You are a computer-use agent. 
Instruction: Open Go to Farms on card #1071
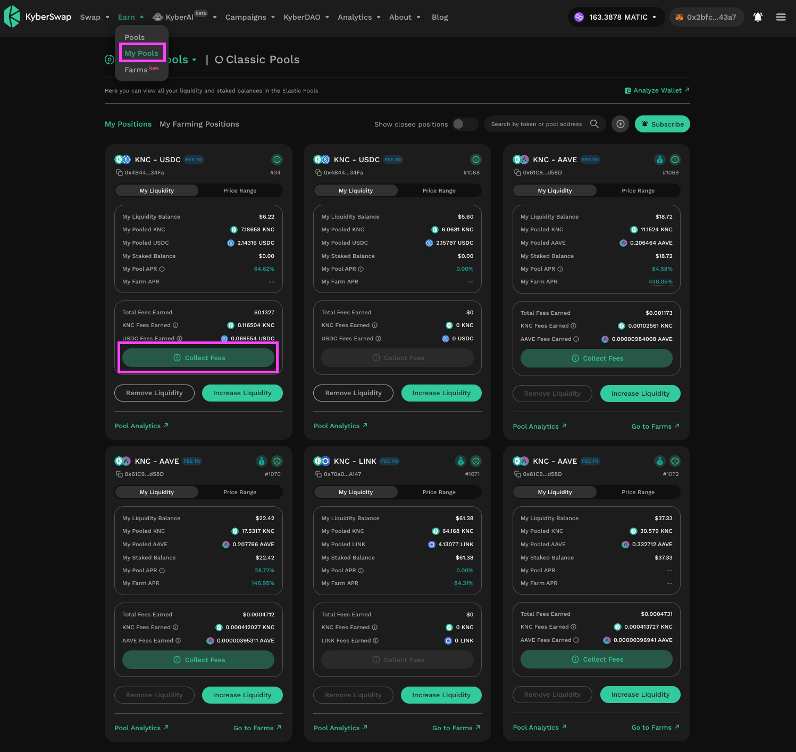[456, 728]
